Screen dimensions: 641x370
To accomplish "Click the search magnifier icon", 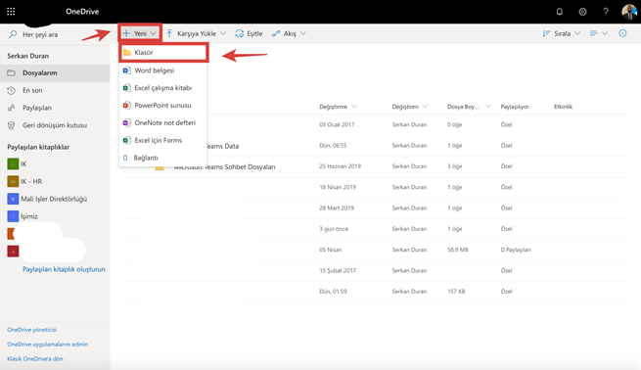I will [x=13, y=34].
